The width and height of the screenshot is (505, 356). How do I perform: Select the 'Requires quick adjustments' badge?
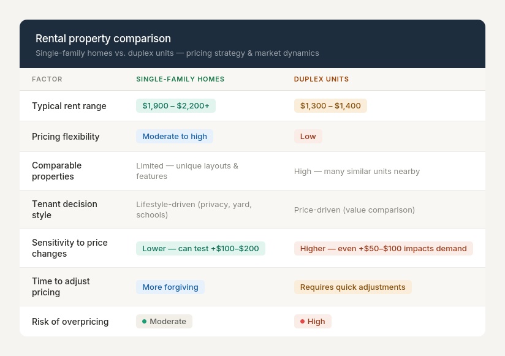(352, 287)
